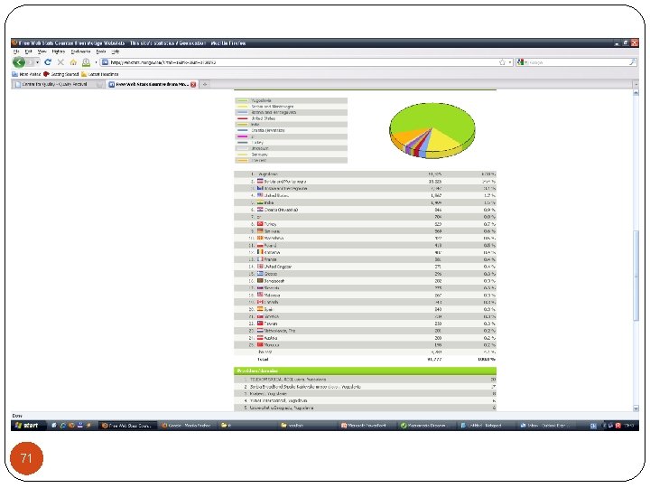
Task: Click the Taiwan flag icon
Action: point(260,324)
